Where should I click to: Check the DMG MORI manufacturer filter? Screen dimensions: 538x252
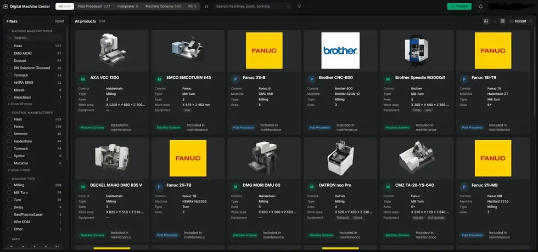pos(10,54)
